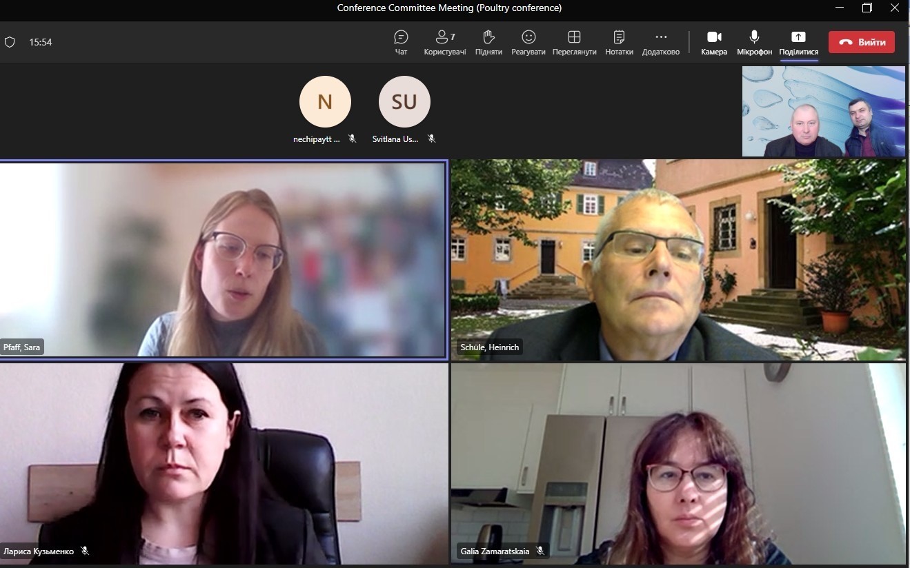910x568 pixels.
Task: Select the nechipaytt participant avatar N
Action: point(325,102)
